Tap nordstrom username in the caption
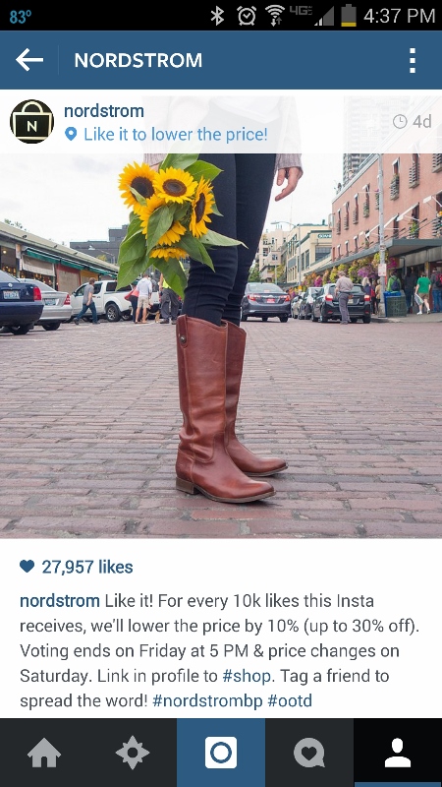 click(60, 601)
